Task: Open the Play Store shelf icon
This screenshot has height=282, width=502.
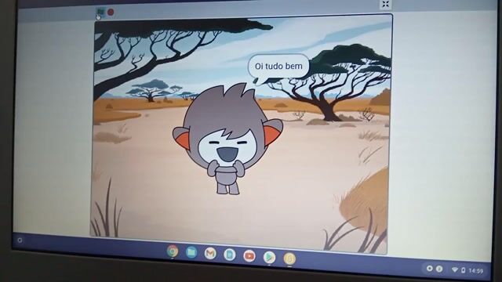Action: [x=269, y=258]
